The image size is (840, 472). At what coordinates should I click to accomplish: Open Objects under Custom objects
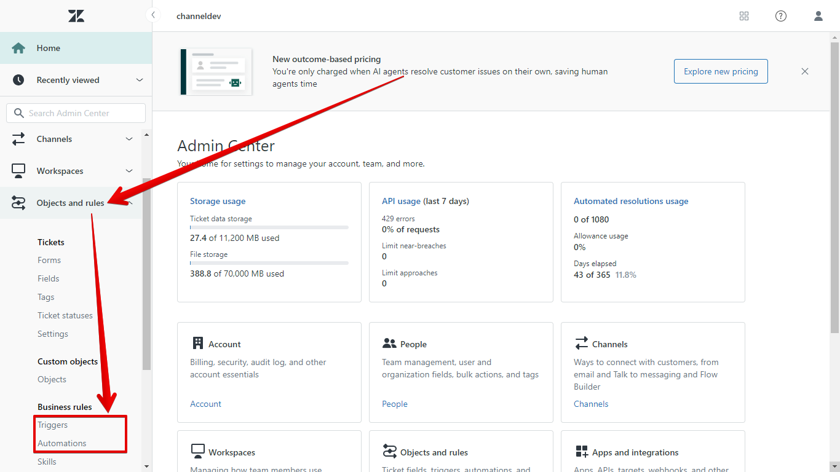pos(52,379)
